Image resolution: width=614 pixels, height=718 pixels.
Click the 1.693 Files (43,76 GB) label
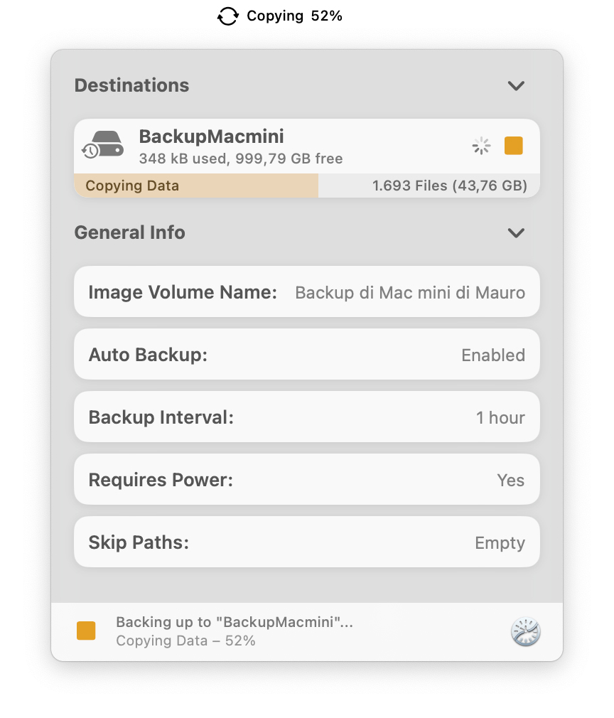pos(449,186)
